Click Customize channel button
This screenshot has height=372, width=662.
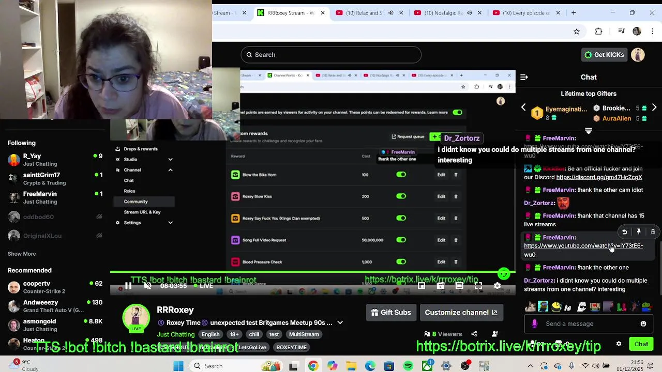[x=461, y=313]
